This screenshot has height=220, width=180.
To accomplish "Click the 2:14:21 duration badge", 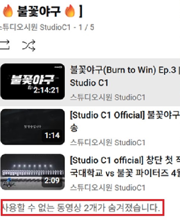I will coord(46,90).
